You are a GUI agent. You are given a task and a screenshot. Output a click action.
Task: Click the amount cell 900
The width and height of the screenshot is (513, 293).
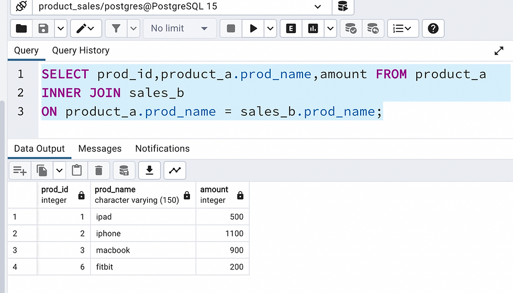click(x=222, y=251)
